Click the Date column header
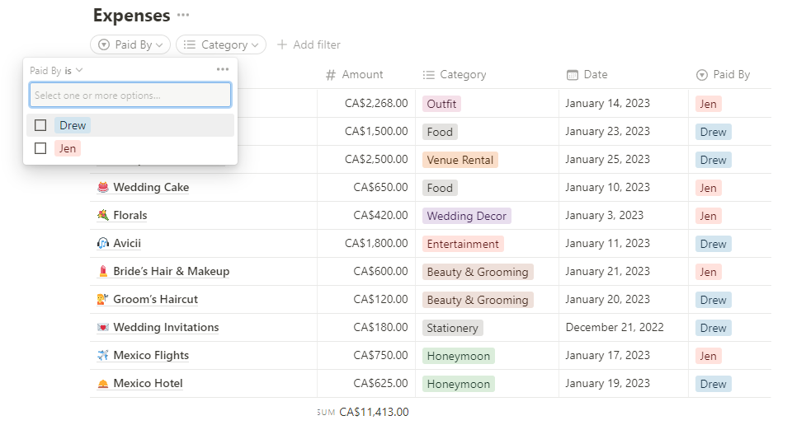Viewport: 806px width, 425px height. (595, 75)
